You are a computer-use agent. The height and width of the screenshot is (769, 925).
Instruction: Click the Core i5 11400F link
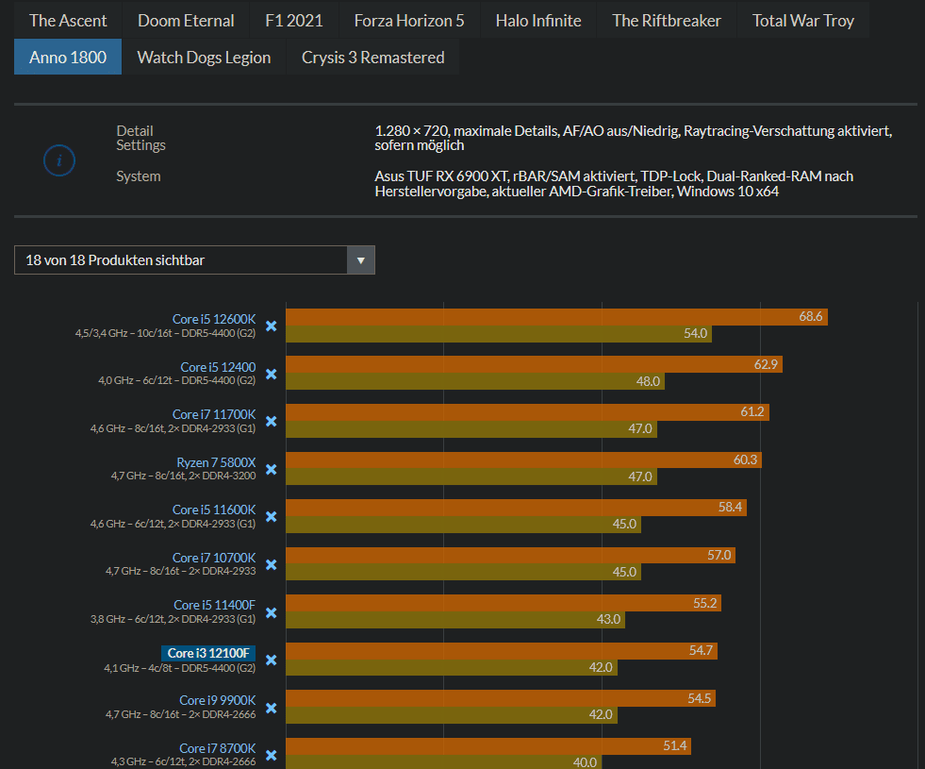click(214, 605)
